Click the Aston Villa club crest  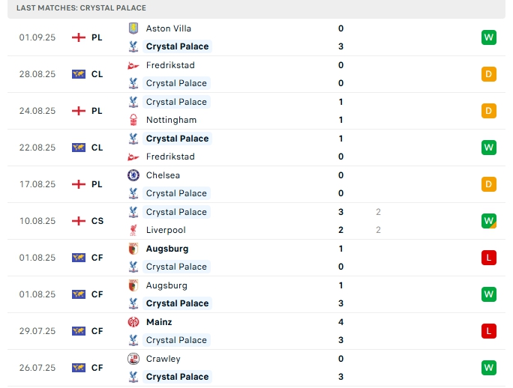(x=133, y=28)
